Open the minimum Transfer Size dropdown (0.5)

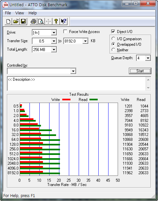coord(54,41)
